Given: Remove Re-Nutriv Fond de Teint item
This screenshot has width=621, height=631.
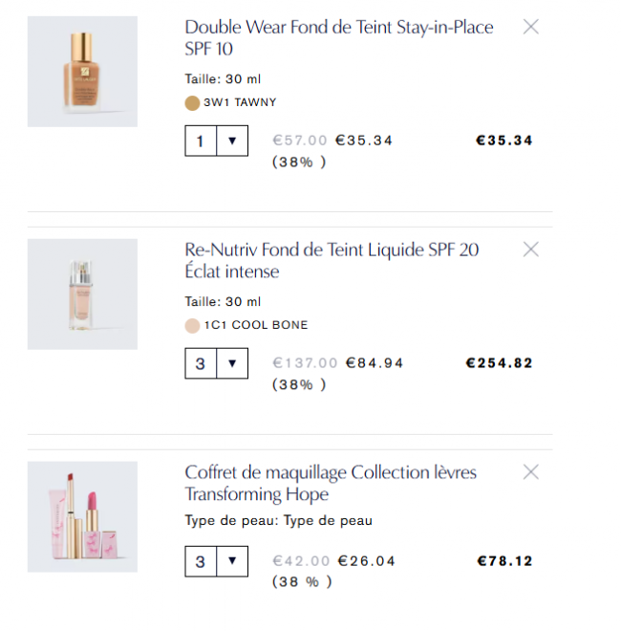Looking at the screenshot, I should 531,250.
